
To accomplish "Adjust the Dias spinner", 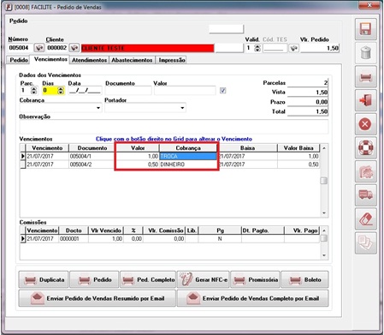I will (61, 91).
